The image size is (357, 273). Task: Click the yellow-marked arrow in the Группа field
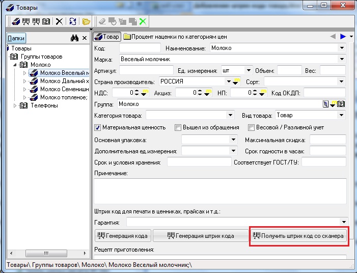tap(333, 104)
